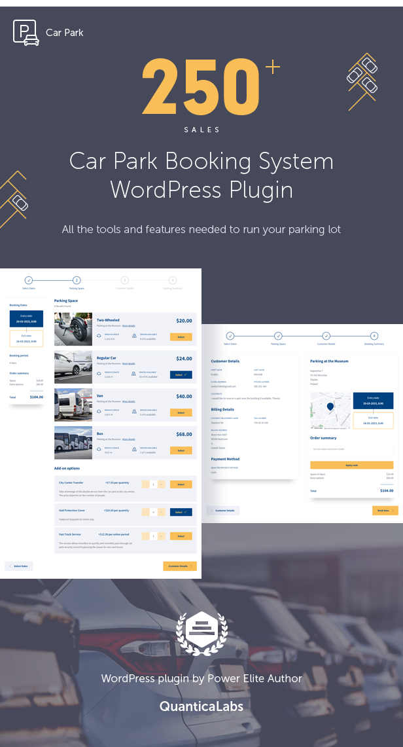Go back with Select Dates button

[18, 566]
